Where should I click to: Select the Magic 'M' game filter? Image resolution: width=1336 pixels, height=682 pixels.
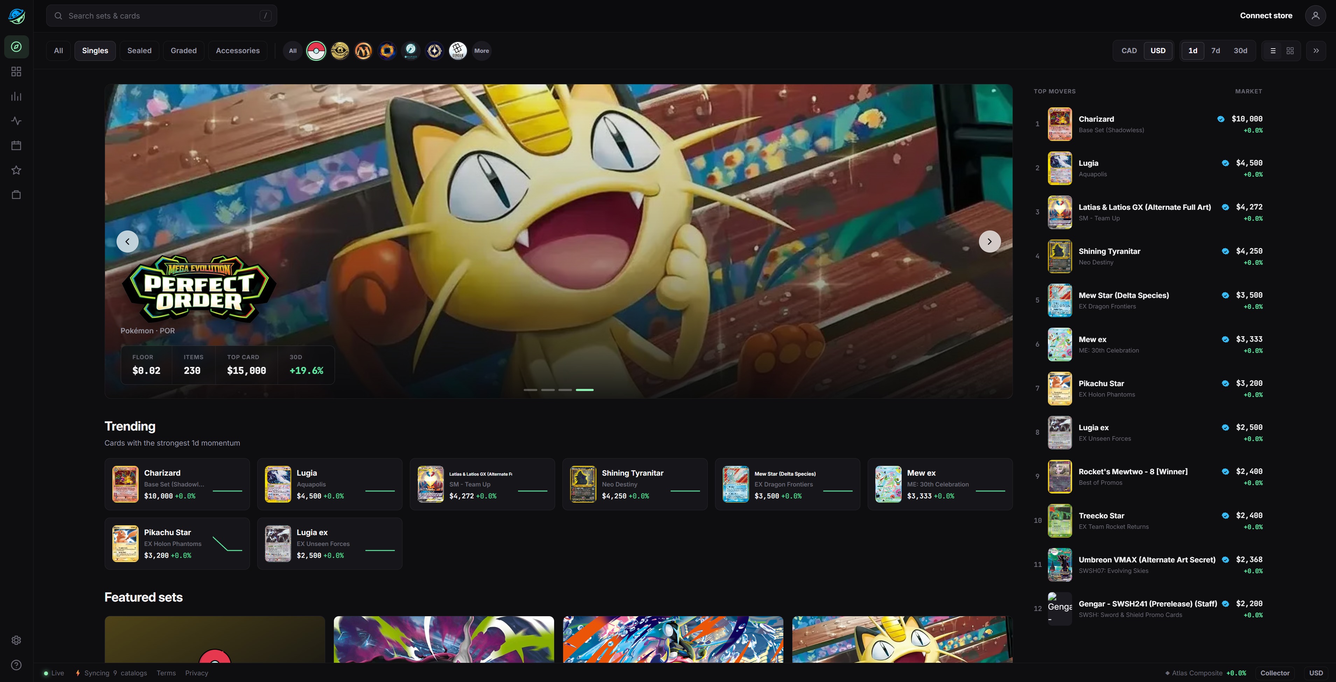[364, 51]
